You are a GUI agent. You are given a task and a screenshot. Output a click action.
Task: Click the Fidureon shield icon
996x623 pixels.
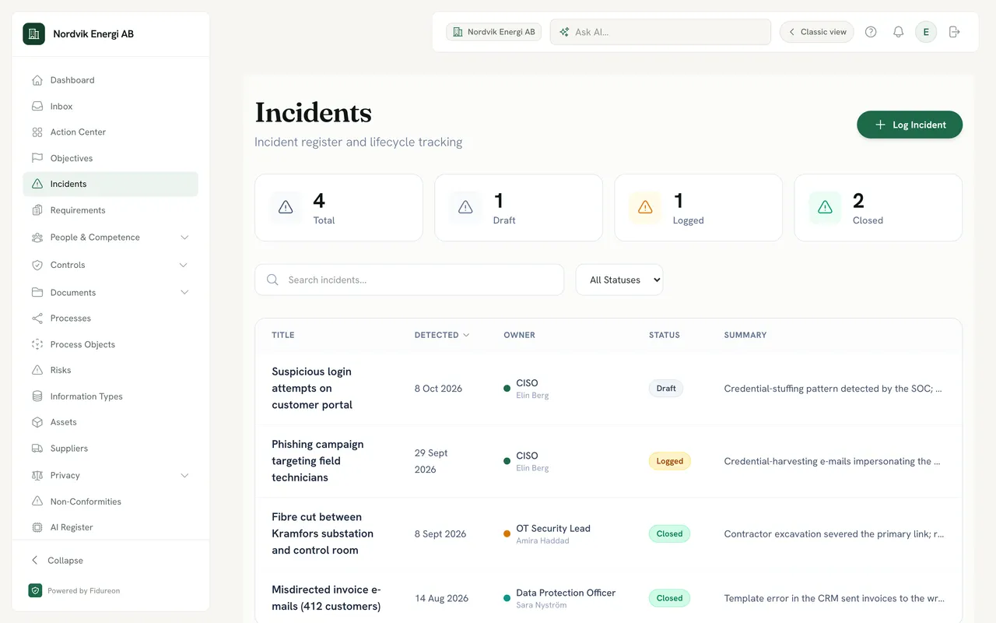pos(35,590)
